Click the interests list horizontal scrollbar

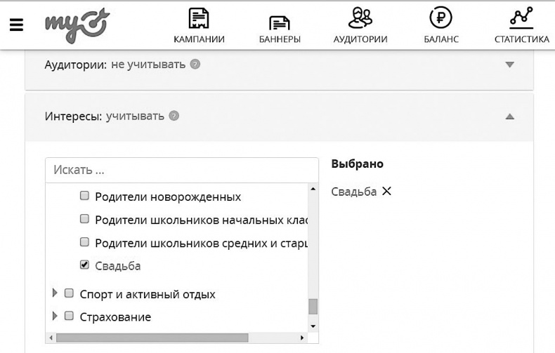(151, 338)
